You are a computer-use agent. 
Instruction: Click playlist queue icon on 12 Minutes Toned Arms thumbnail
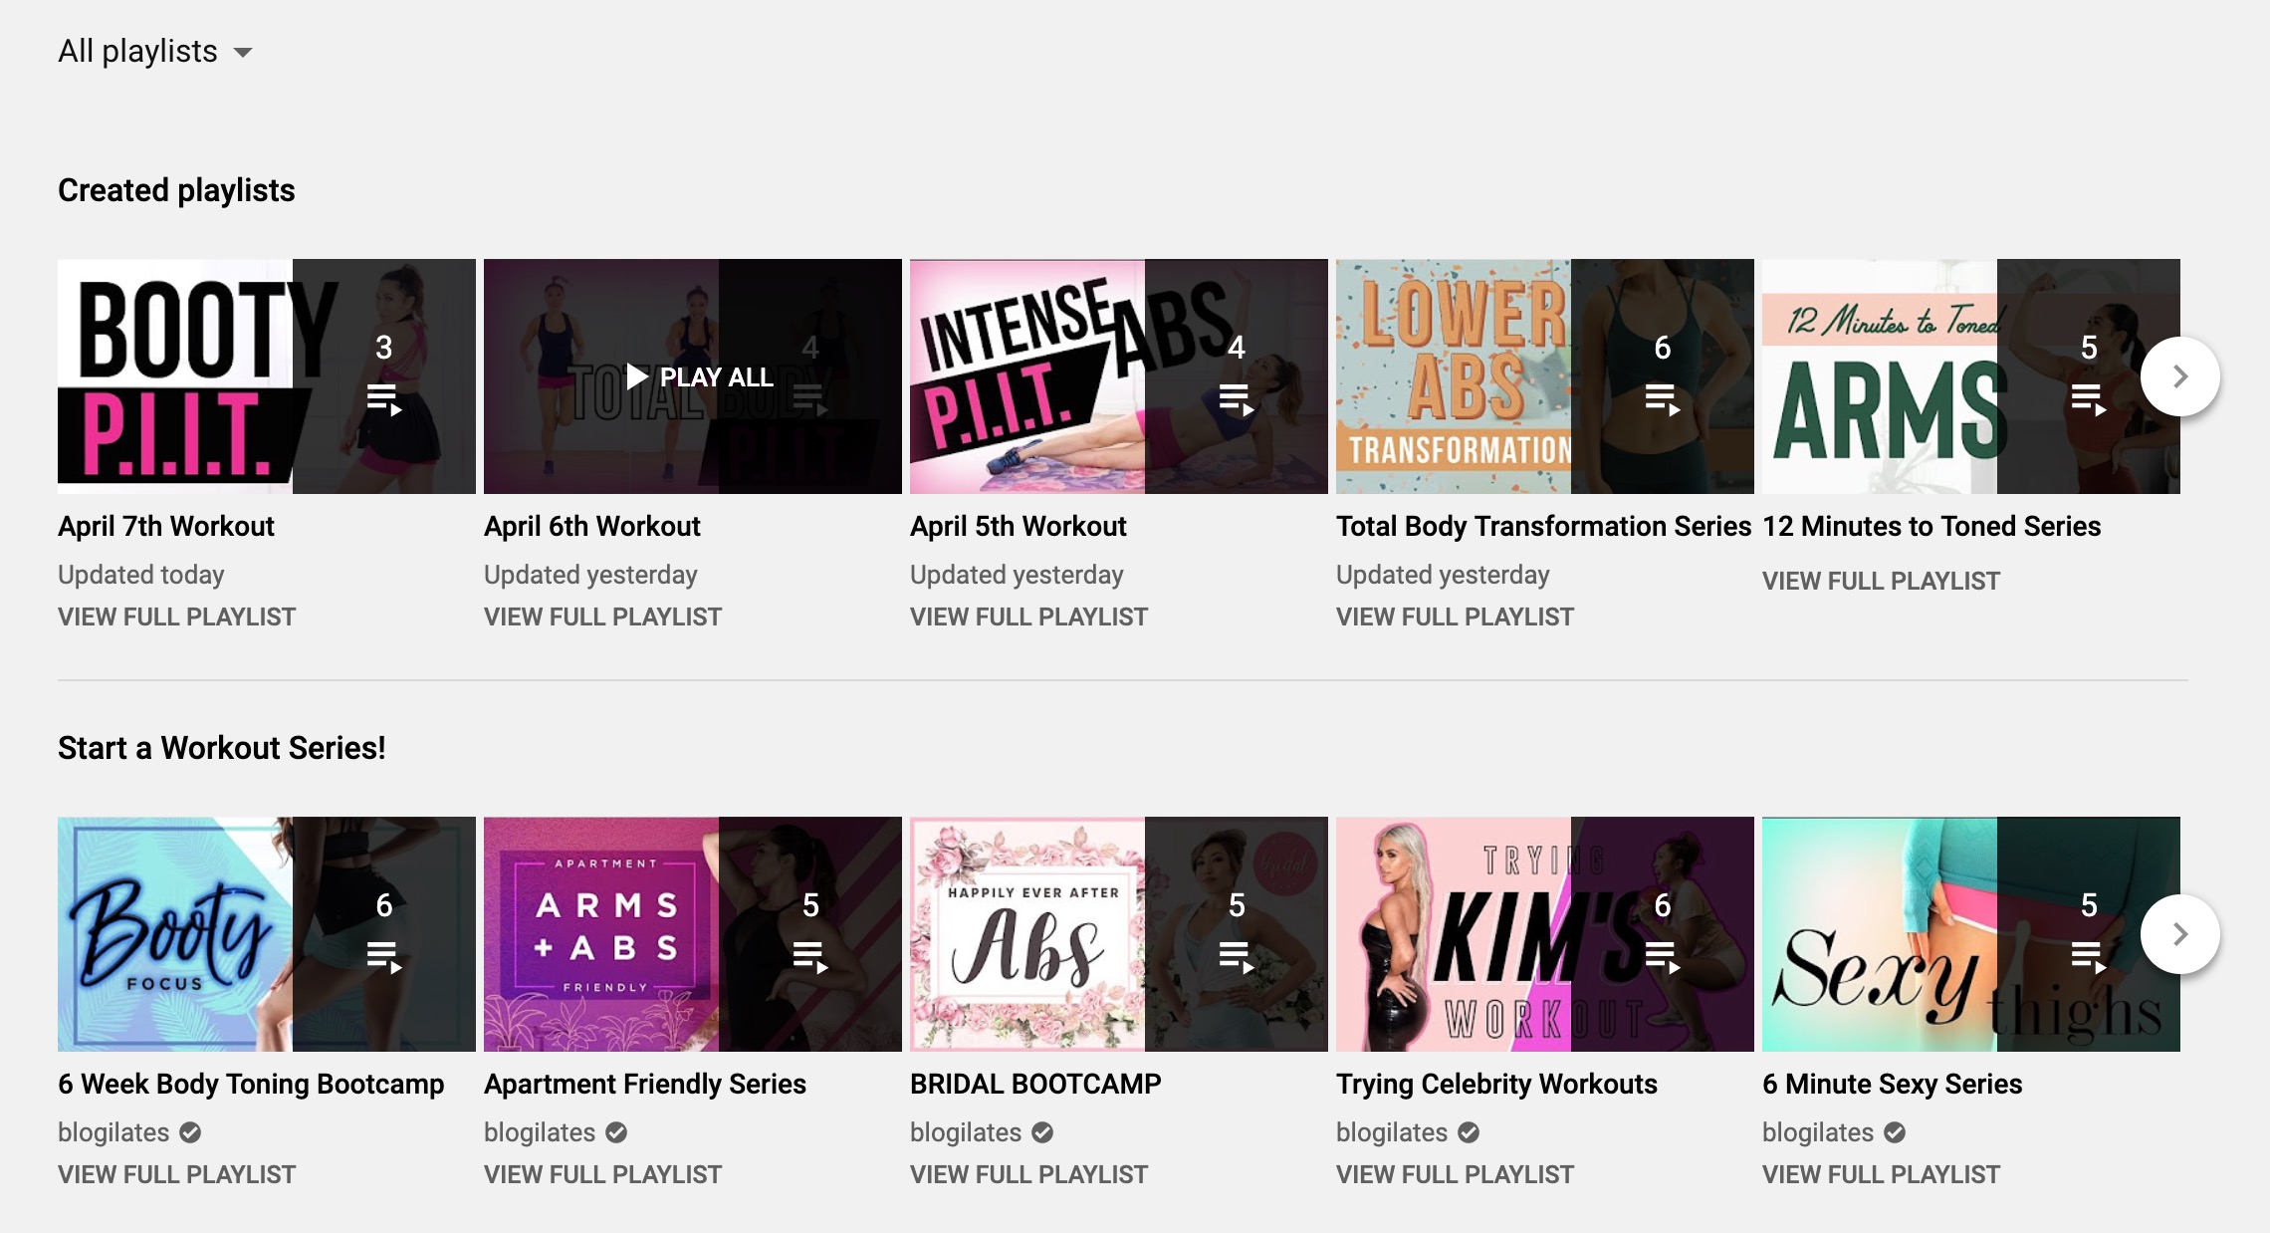tap(2088, 399)
